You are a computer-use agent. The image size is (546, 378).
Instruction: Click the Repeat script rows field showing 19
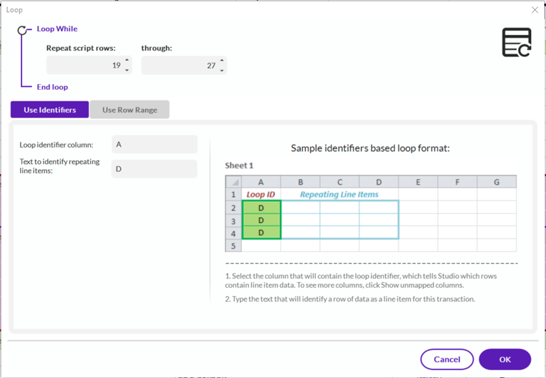tap(89, 65)
